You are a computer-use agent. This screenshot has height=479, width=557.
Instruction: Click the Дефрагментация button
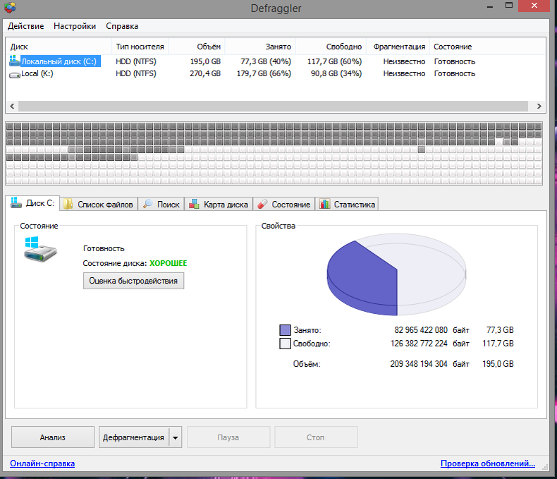(x=133, y=437)
